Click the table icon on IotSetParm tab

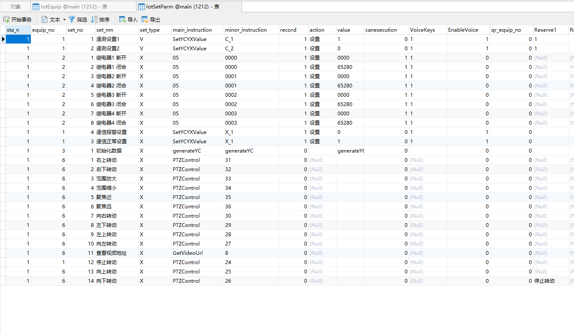pyautogui.click(x=141, y=7)
